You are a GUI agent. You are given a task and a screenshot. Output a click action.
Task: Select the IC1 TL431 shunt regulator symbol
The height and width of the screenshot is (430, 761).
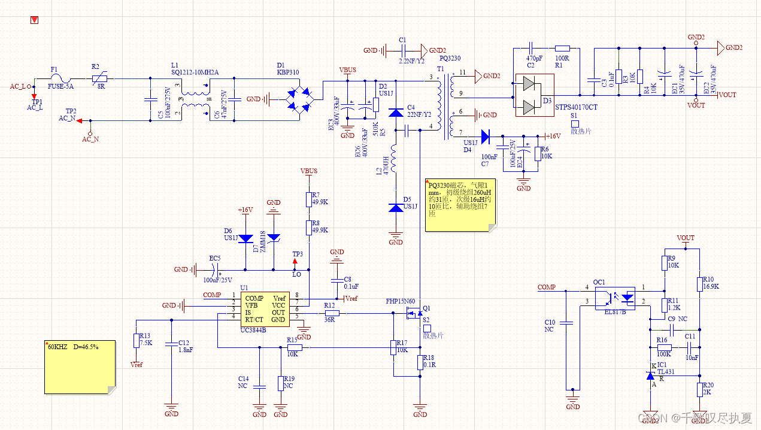click(651, 375)
